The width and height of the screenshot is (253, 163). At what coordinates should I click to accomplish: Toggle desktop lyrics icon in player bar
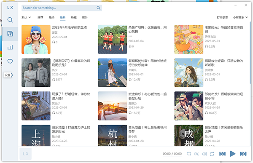(196, 154)
